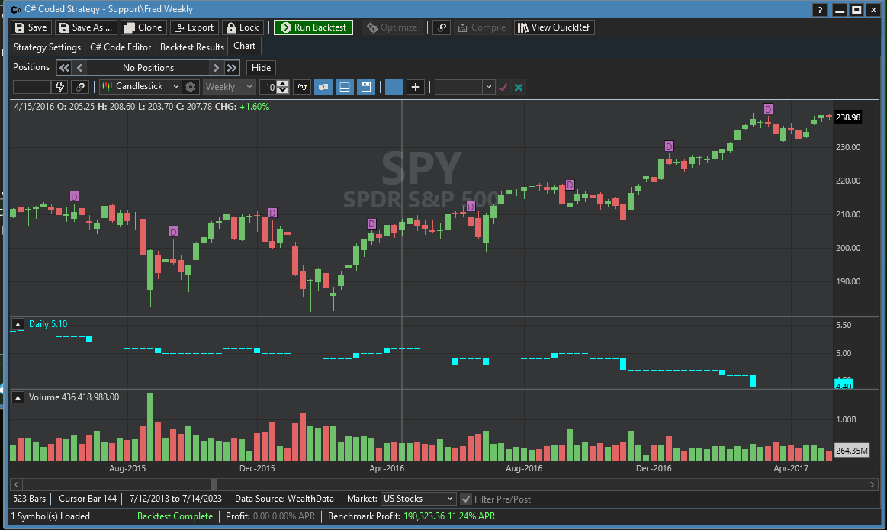
Task: Open the Market US Stocks dropdown
Action: [x=417, y=499]
